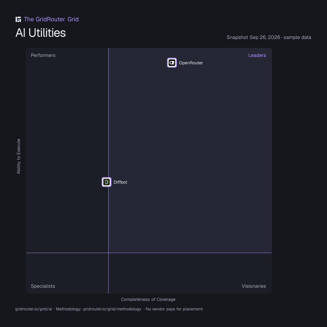Click the Performers quadrant label
This screenshot has width=327, height=327.
[x=43, y=55]
